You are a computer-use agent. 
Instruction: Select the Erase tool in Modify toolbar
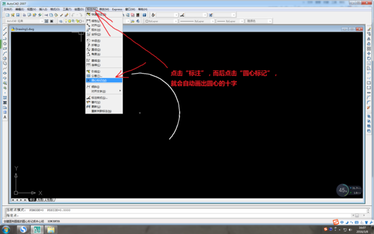369,29
